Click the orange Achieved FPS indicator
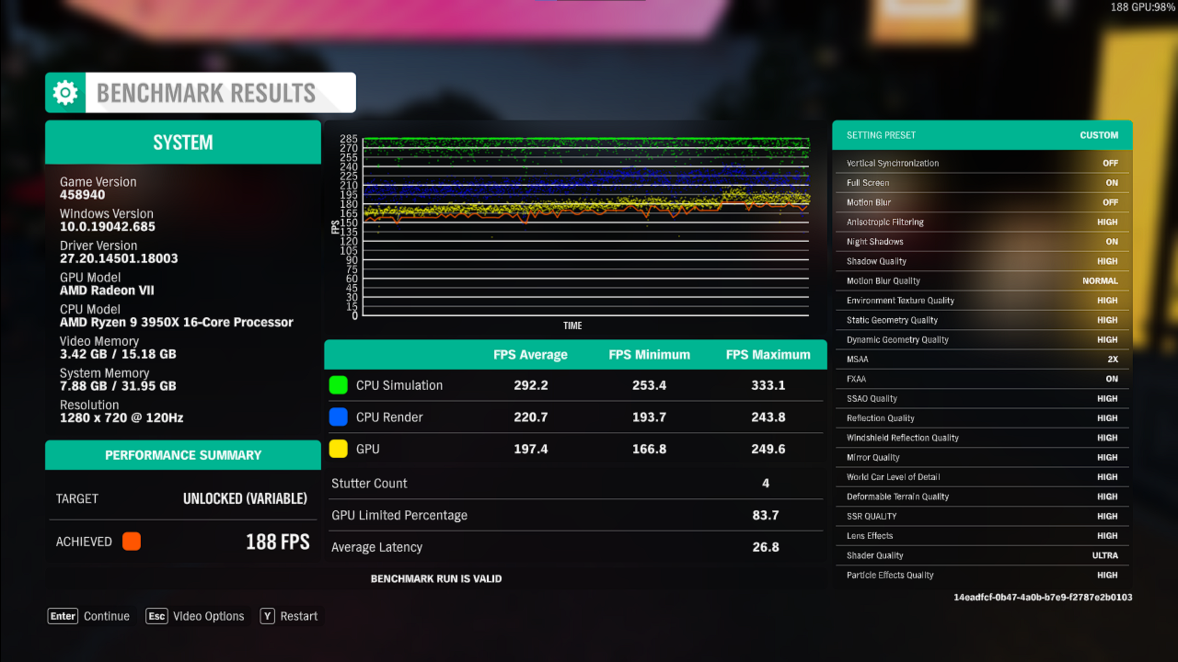 [131, 542]
